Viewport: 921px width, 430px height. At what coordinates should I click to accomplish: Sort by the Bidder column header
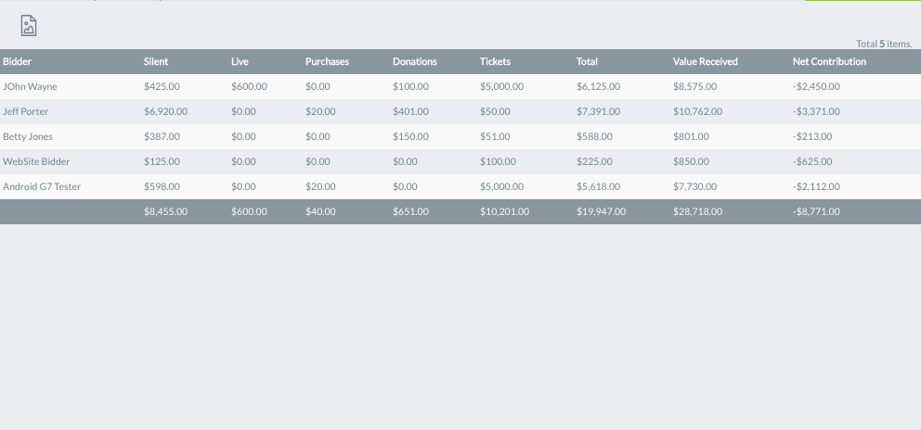tap(18, 62)
